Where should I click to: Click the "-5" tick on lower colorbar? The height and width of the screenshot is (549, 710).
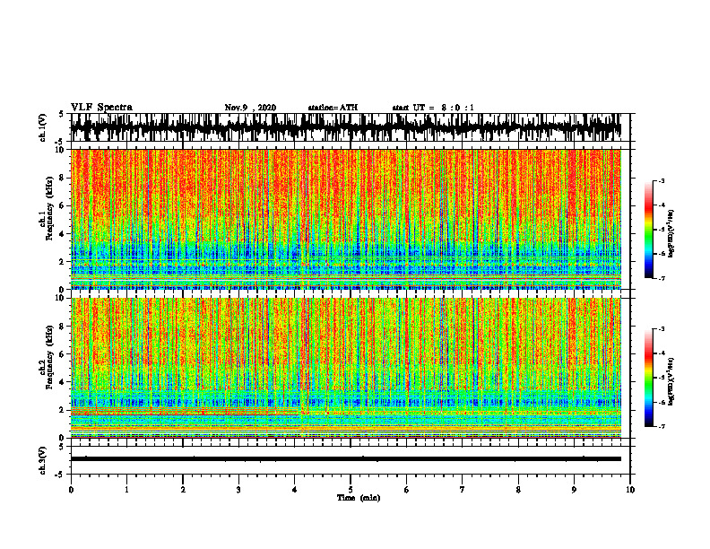661,378
